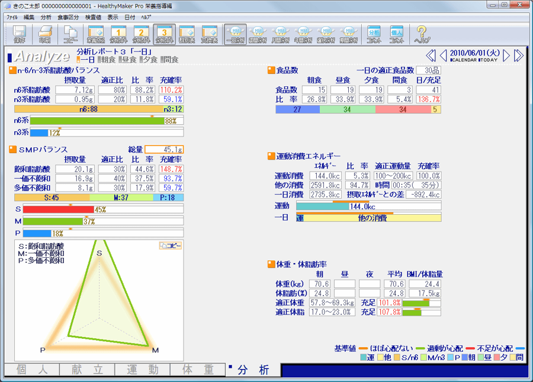Viewport: 533px width, 382px height.
Task: Click the TODAY link under the date
Action: [488, 60]
